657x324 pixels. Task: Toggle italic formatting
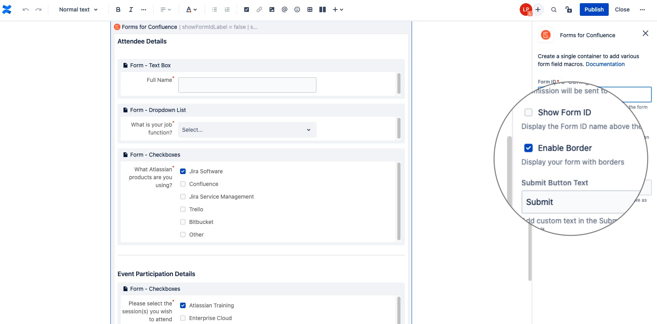pos(131,9)
